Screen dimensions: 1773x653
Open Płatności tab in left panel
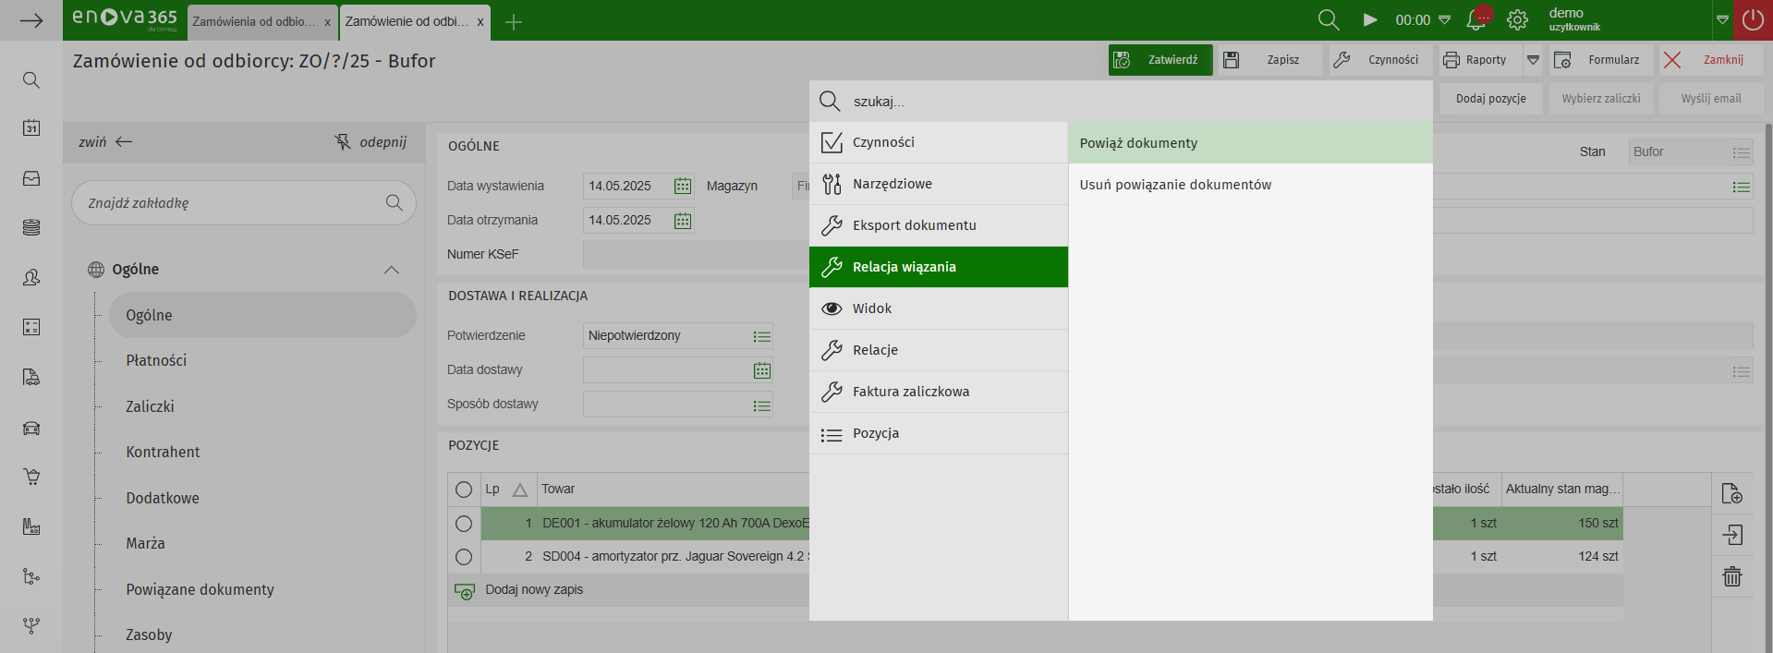[x=156, y=360]
